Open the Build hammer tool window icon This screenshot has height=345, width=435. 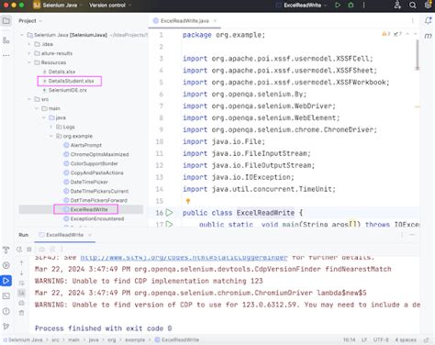(6, 250)
